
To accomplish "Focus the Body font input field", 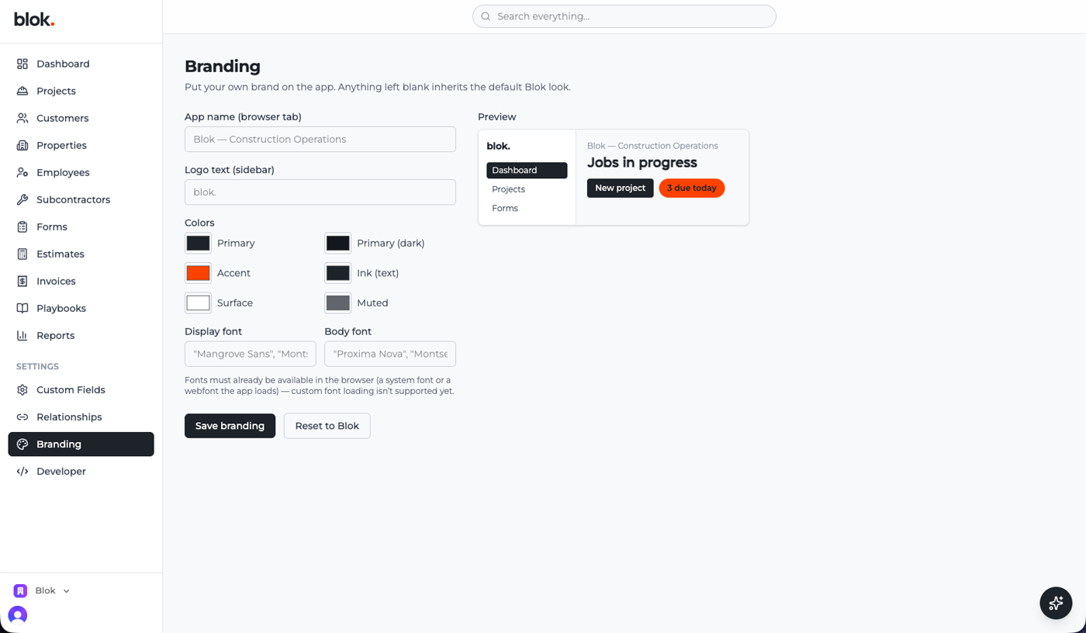I will [x=390, y=354].
